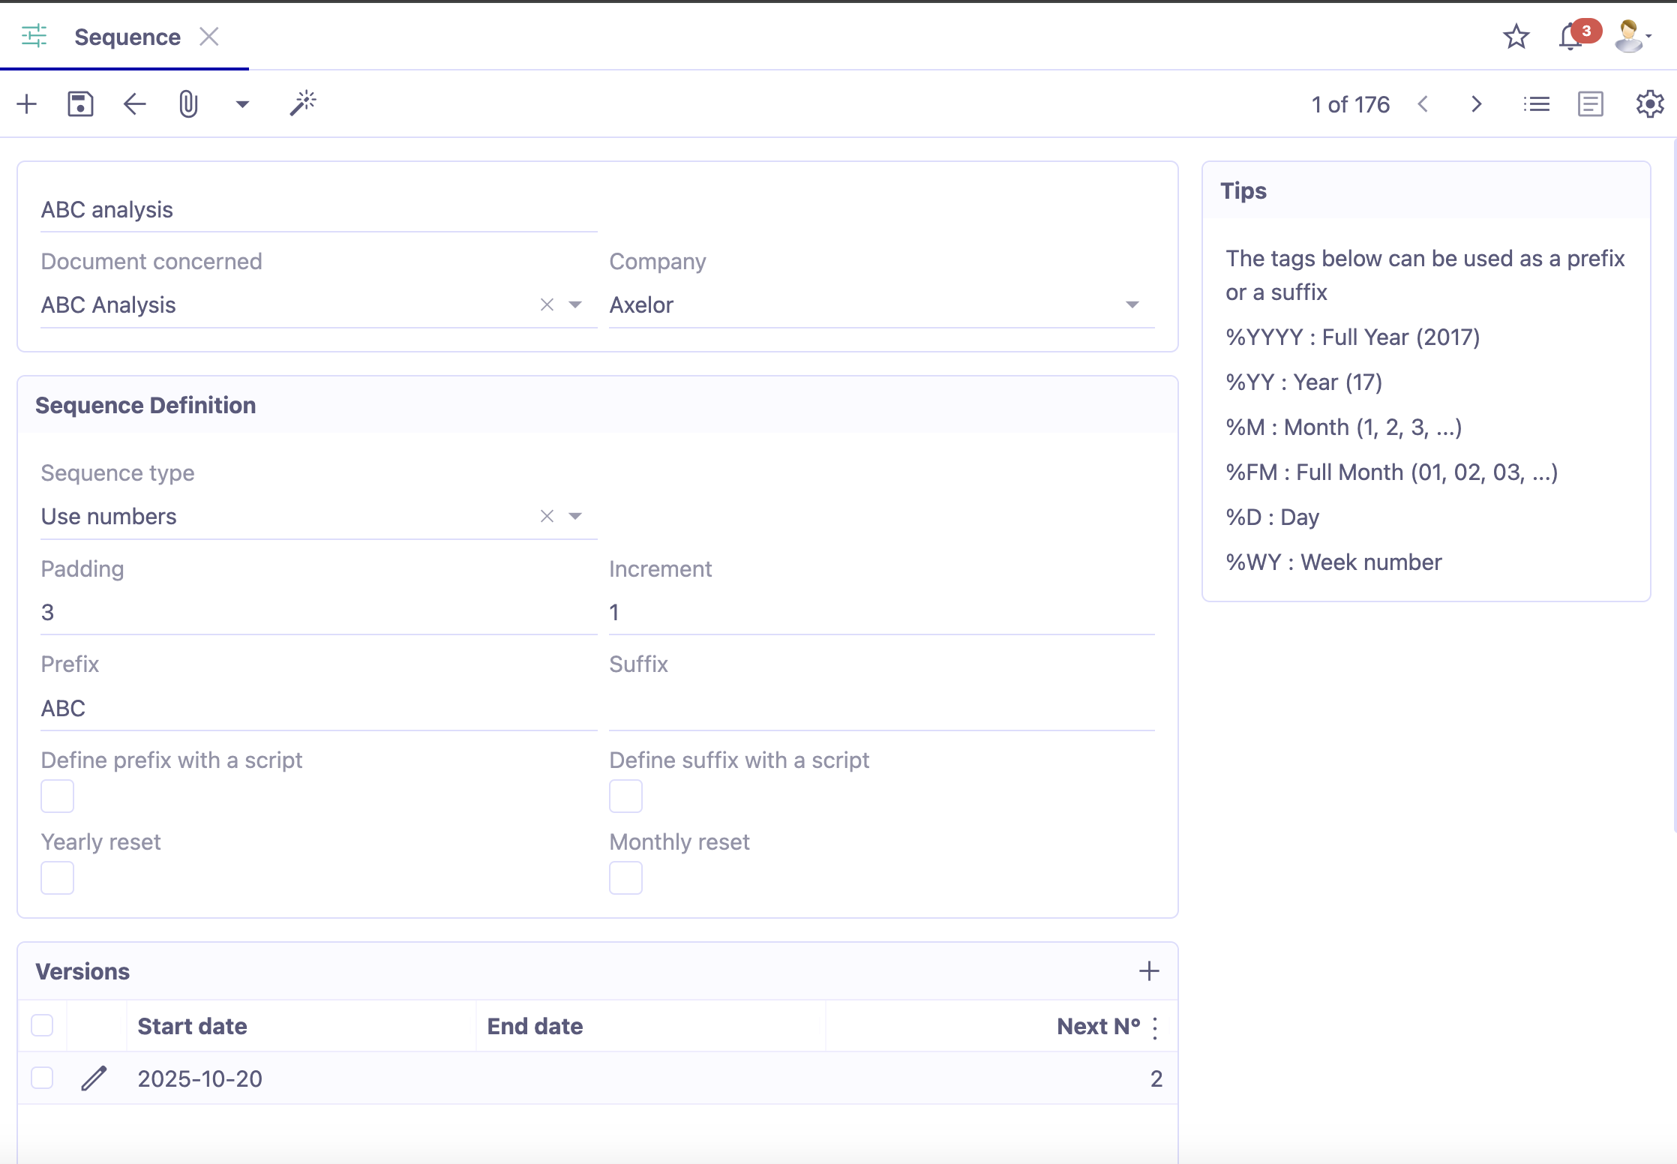Image resolution: width=1677 pixels, height=1164 pixels.
Task: Click the Padding input field
Action: (319, 613)
